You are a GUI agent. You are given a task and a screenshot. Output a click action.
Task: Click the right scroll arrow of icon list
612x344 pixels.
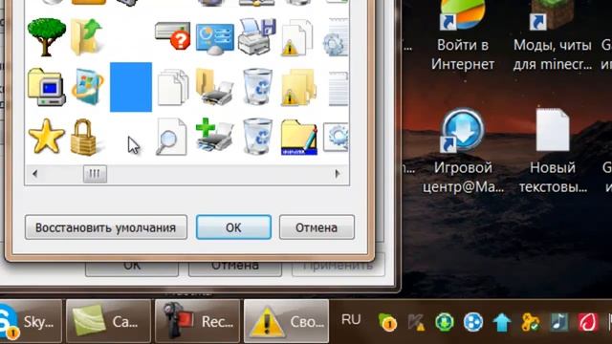[x=338, y=174]
